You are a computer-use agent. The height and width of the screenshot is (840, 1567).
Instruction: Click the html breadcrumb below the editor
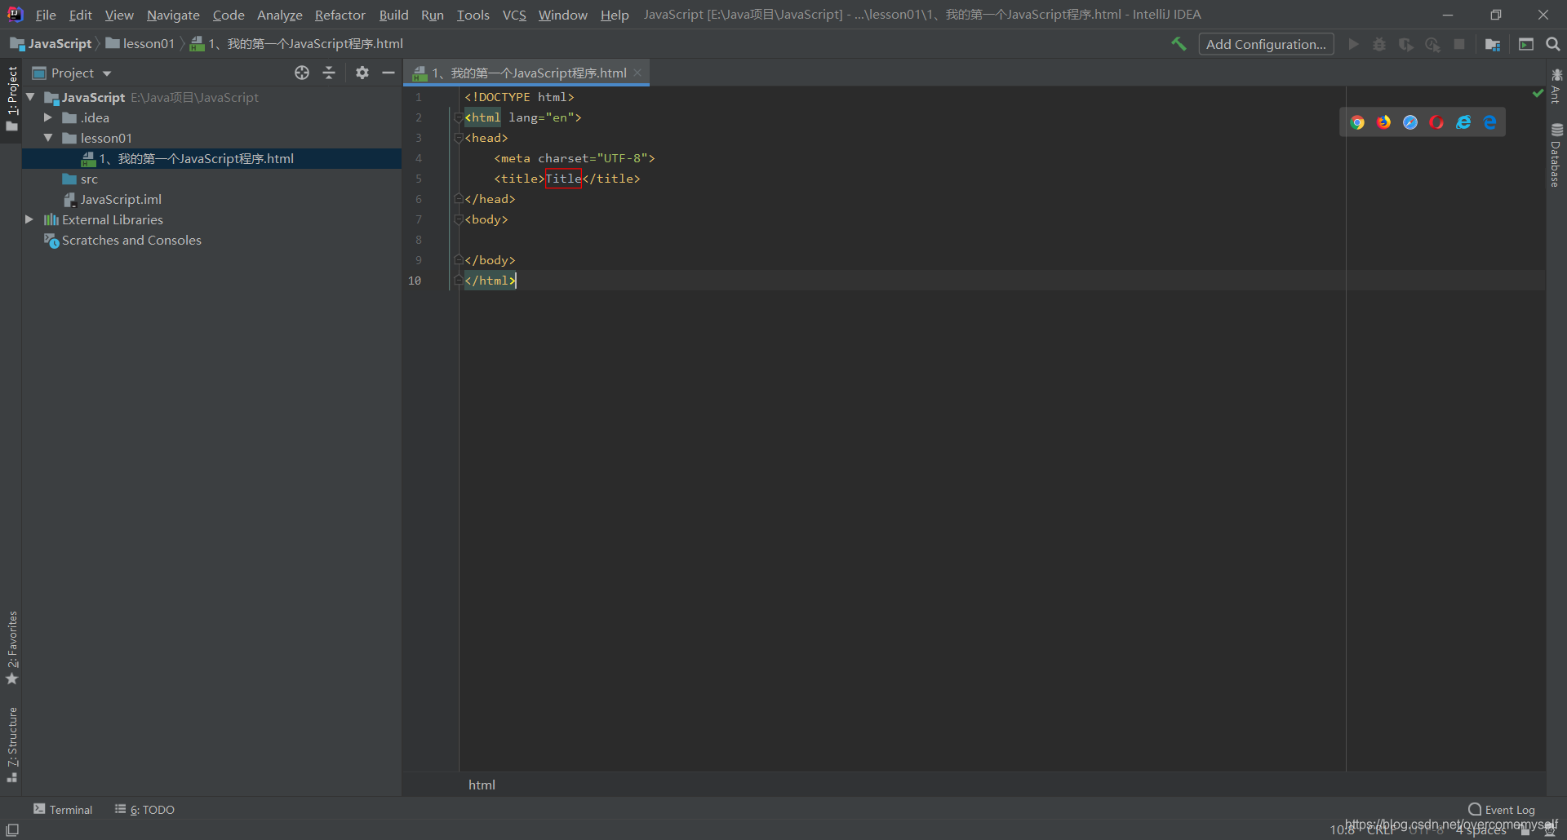(x=482, y=785)
